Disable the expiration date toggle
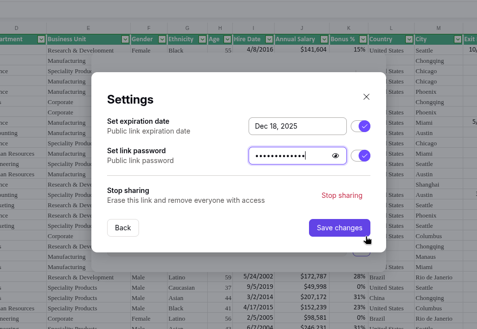This screenshot has height=329, width=477. click(360, 126)
